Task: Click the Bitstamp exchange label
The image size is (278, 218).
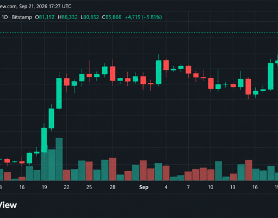Action: (x=22, y=17)
